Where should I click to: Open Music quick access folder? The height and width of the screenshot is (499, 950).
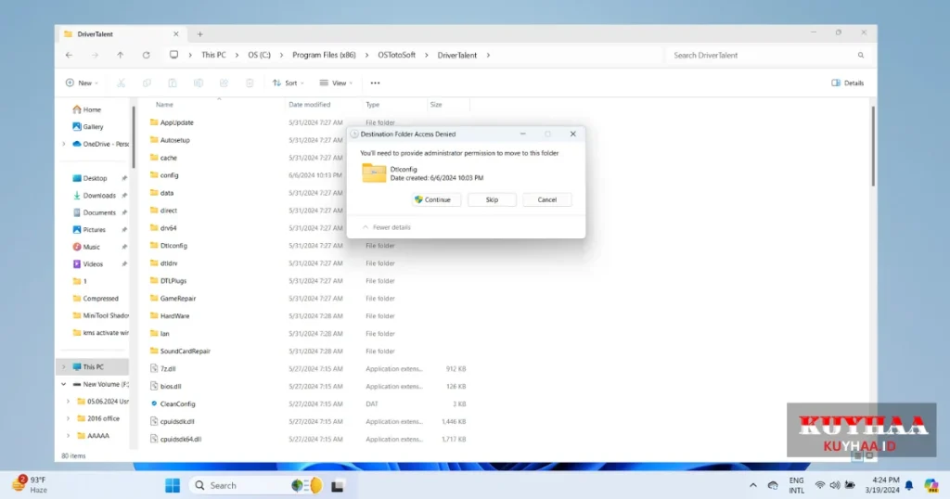pos(86,247)
